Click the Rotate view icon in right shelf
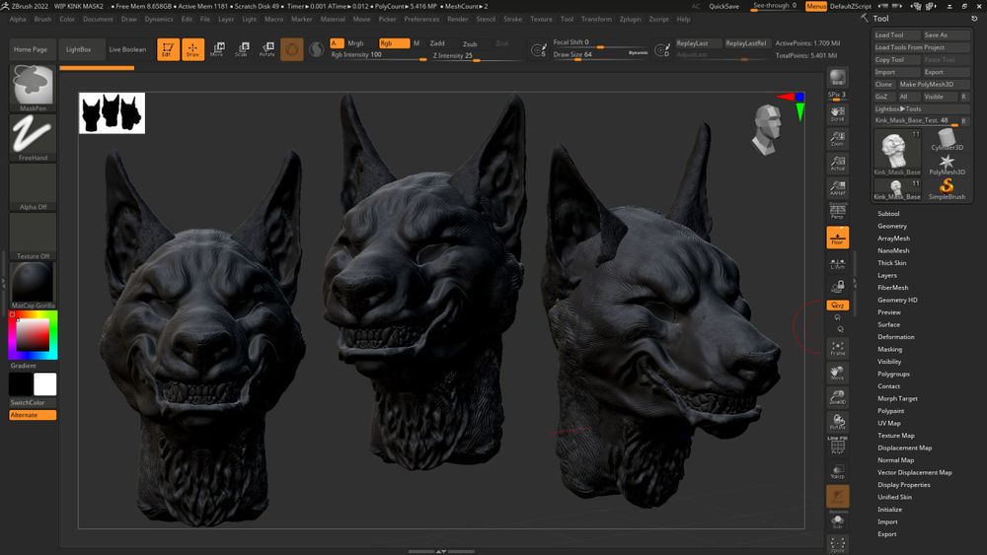 click(x=837, y=421)
